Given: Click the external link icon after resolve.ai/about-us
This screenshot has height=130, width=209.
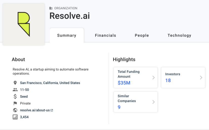Looking at the screenshot, I should pyautogui.click(x=52, y=110).
